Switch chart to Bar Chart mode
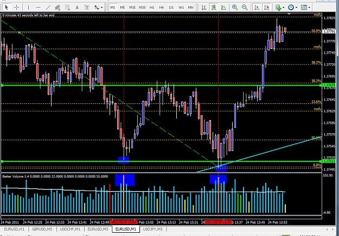Screen dimensions: 339x236 pos(204,8)
